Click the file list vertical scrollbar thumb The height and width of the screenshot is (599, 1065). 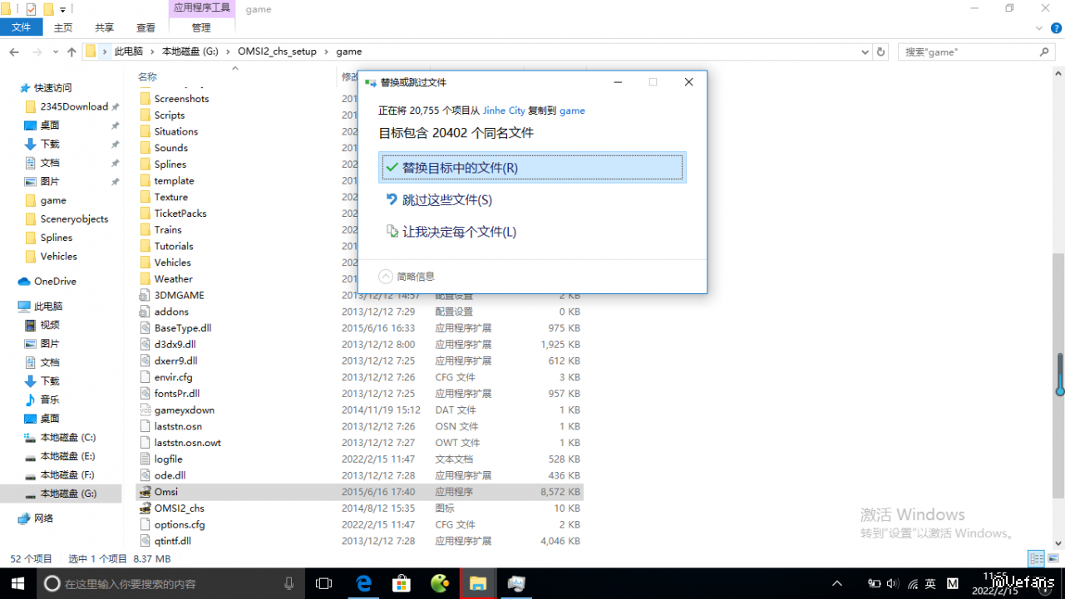click(1060, 374)
